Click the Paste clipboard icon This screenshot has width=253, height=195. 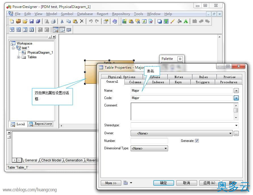75,21
